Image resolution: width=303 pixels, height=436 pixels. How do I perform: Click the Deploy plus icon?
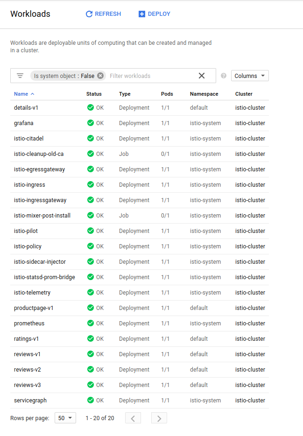pos(142,14)
